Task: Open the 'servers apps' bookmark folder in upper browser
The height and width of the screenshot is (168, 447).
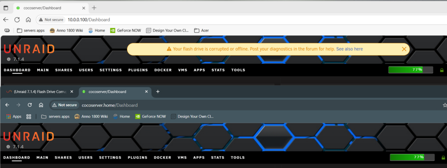Action: tap(31, 30)
